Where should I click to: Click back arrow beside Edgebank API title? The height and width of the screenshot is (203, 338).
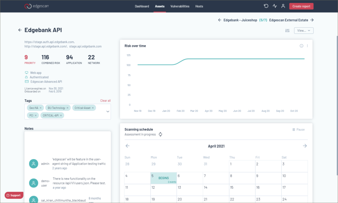[x=20, y=30]
